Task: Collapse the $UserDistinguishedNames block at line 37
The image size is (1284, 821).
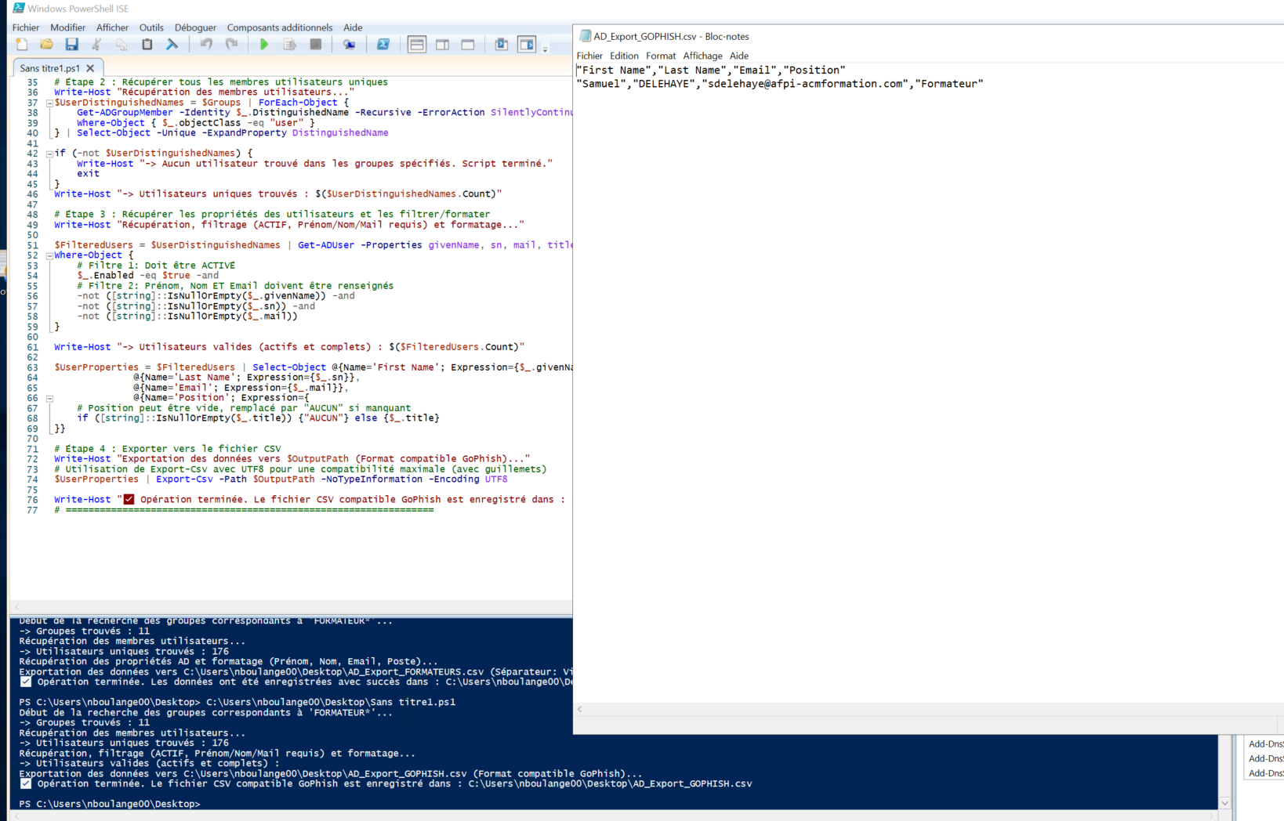Action: [49, 103]
